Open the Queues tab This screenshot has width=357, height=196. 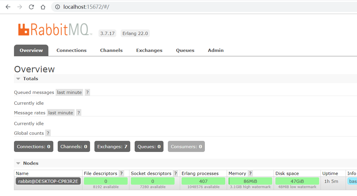185,50
